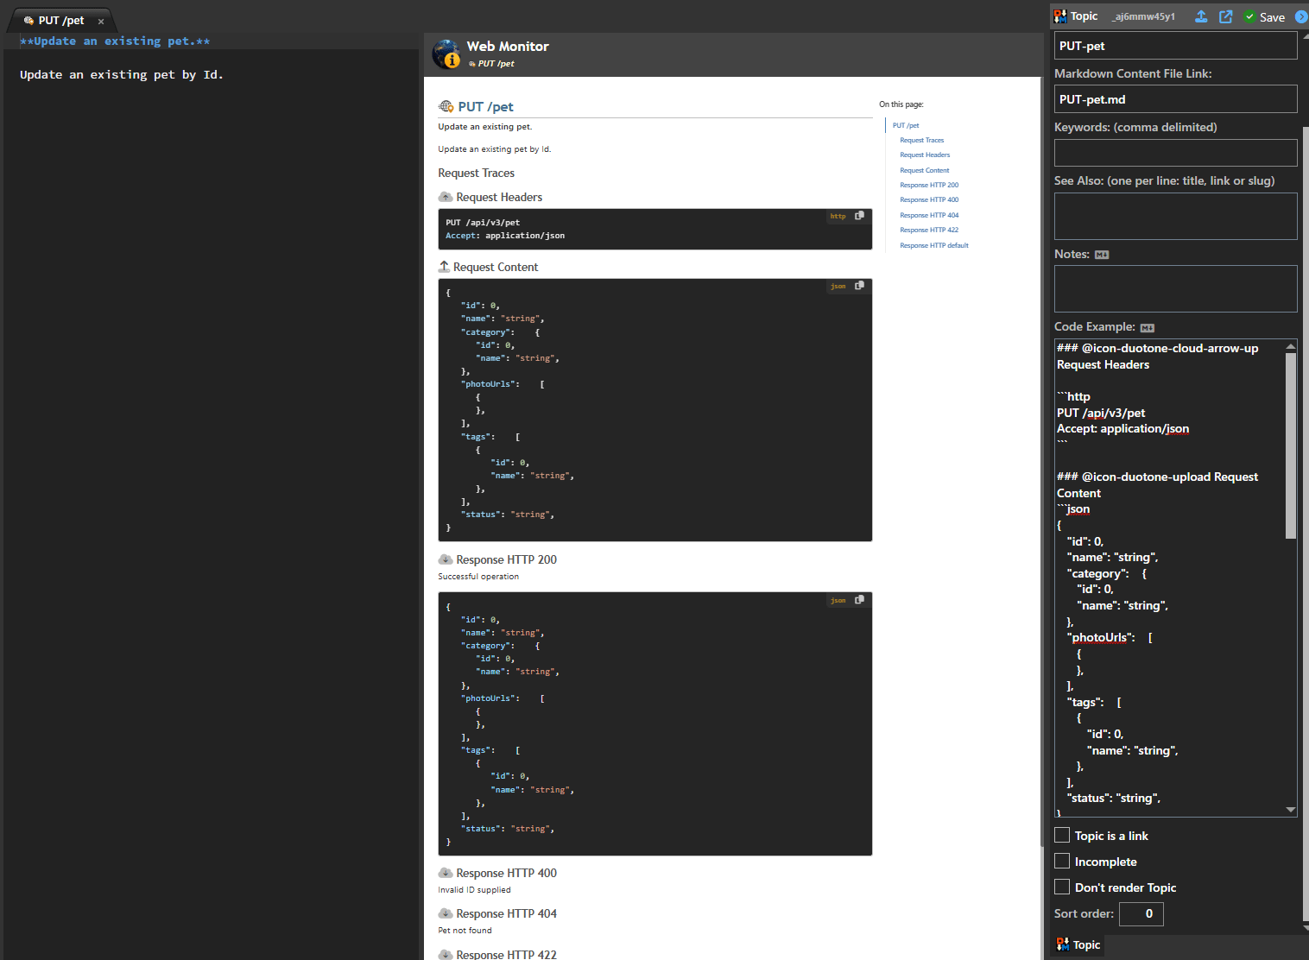Jump to Response HTTP 422 in outline
1309x960 pixels.
click(929, 230)
